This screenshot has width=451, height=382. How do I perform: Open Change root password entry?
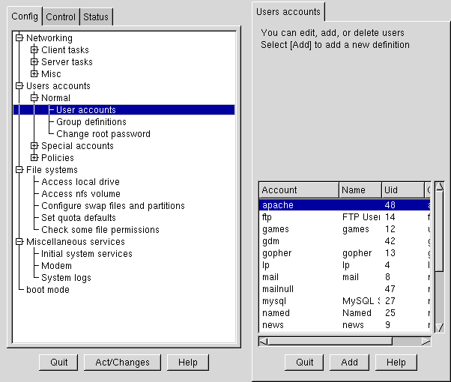click(103, 134)
